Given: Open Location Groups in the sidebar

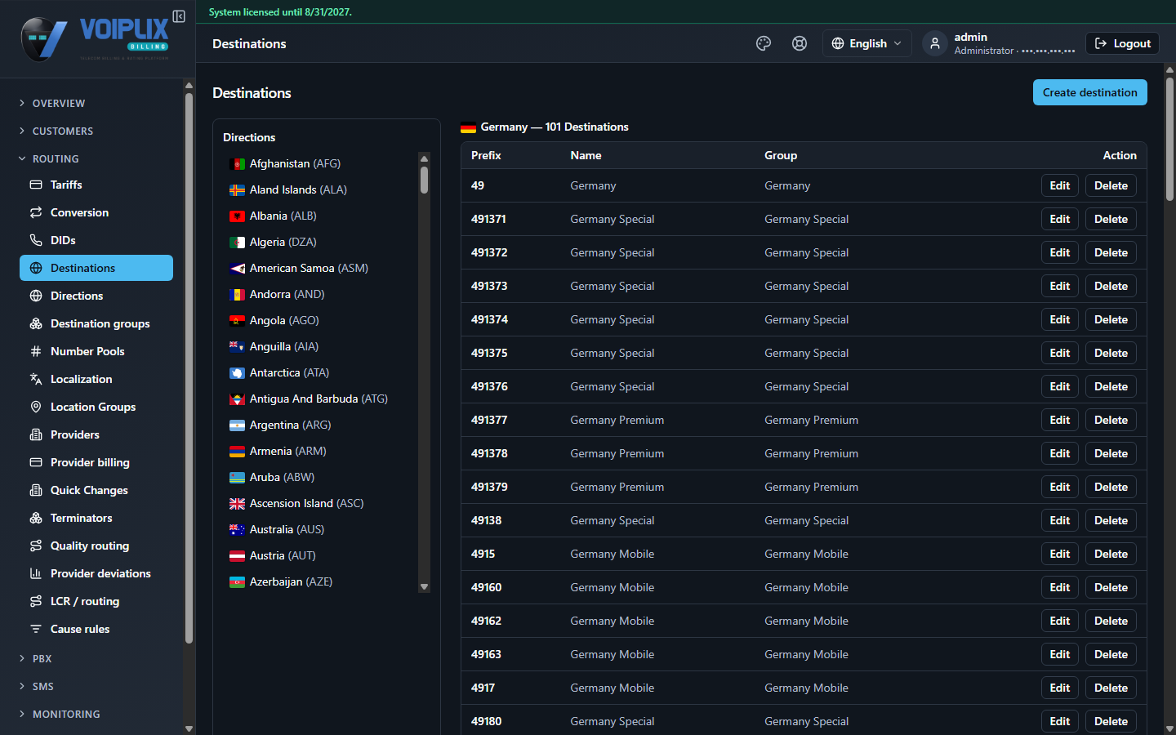Looking at the screenshot, I should (x=96, y=407).
